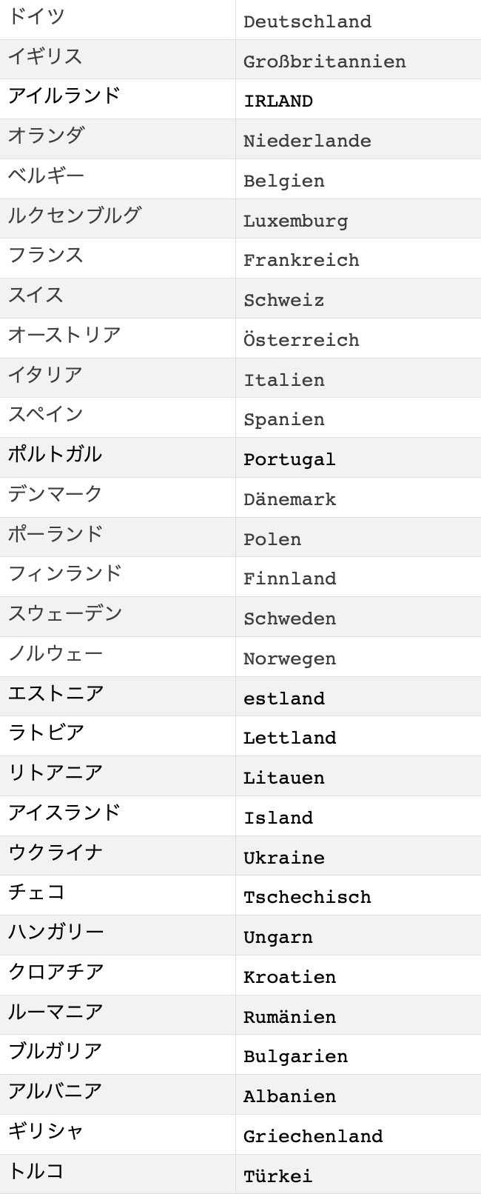Click the ポルトガル cell
The width and height of the screenshot is (481, 1194).
(55, 455)
